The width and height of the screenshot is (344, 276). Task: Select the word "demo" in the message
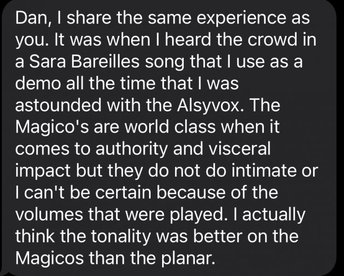click(38, 83)
